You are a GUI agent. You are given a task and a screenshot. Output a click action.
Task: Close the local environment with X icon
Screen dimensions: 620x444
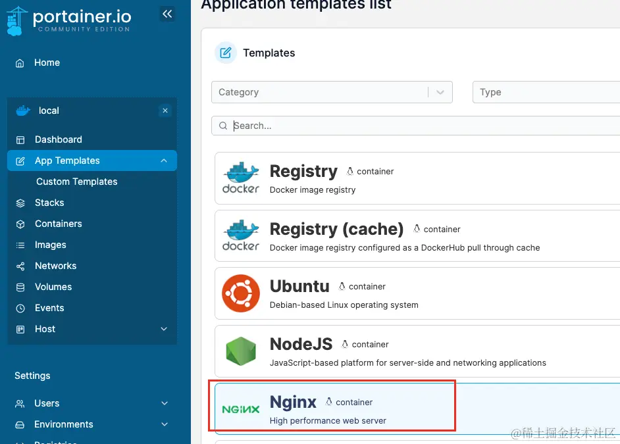(x=165, y=111)
